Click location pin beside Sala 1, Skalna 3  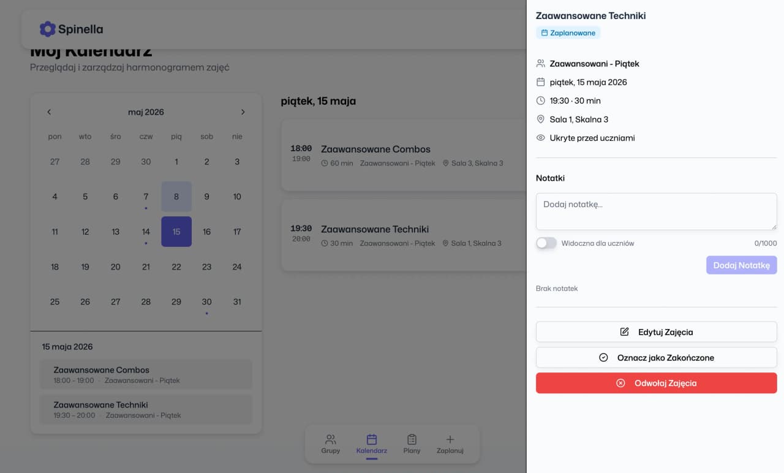click(540, 119)
